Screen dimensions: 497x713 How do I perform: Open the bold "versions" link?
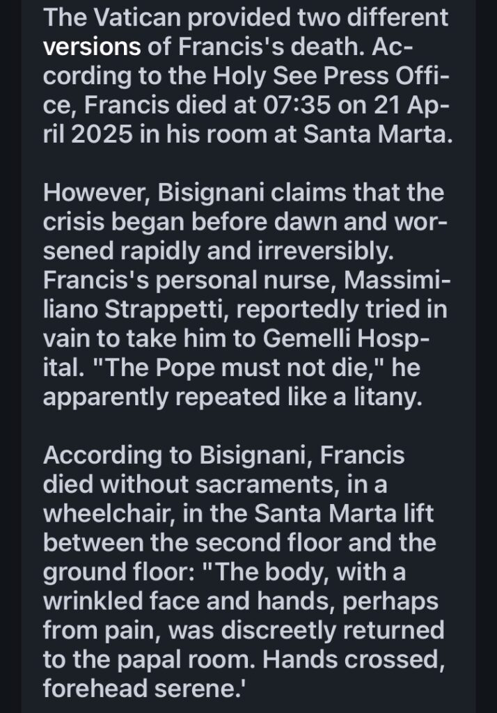(92, 47)
